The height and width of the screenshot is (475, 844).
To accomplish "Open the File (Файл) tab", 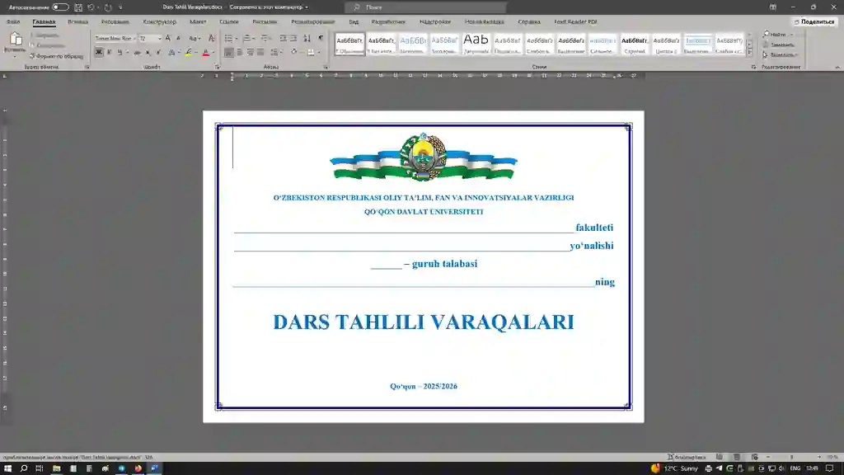I will coord(13,22).
